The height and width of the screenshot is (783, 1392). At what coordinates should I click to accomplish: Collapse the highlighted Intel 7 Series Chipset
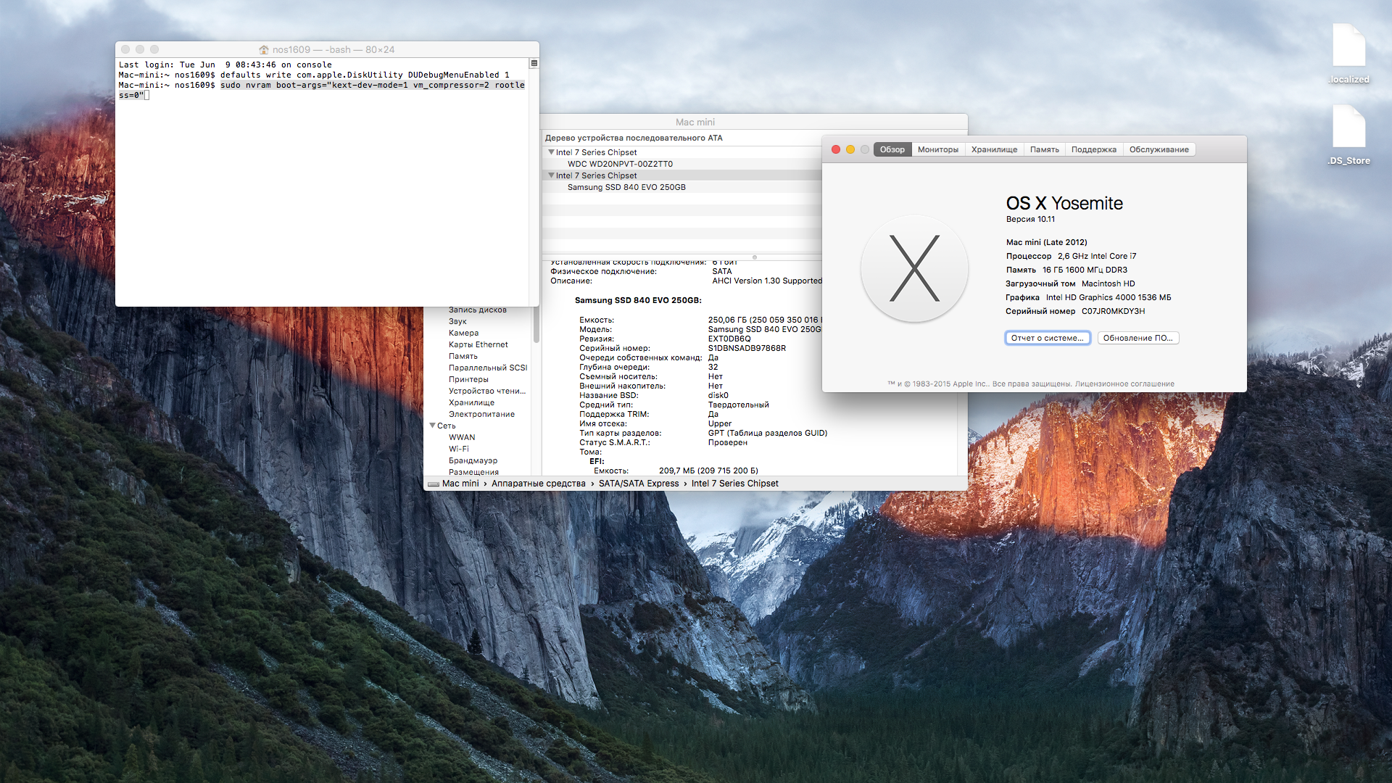coord(551,175)
